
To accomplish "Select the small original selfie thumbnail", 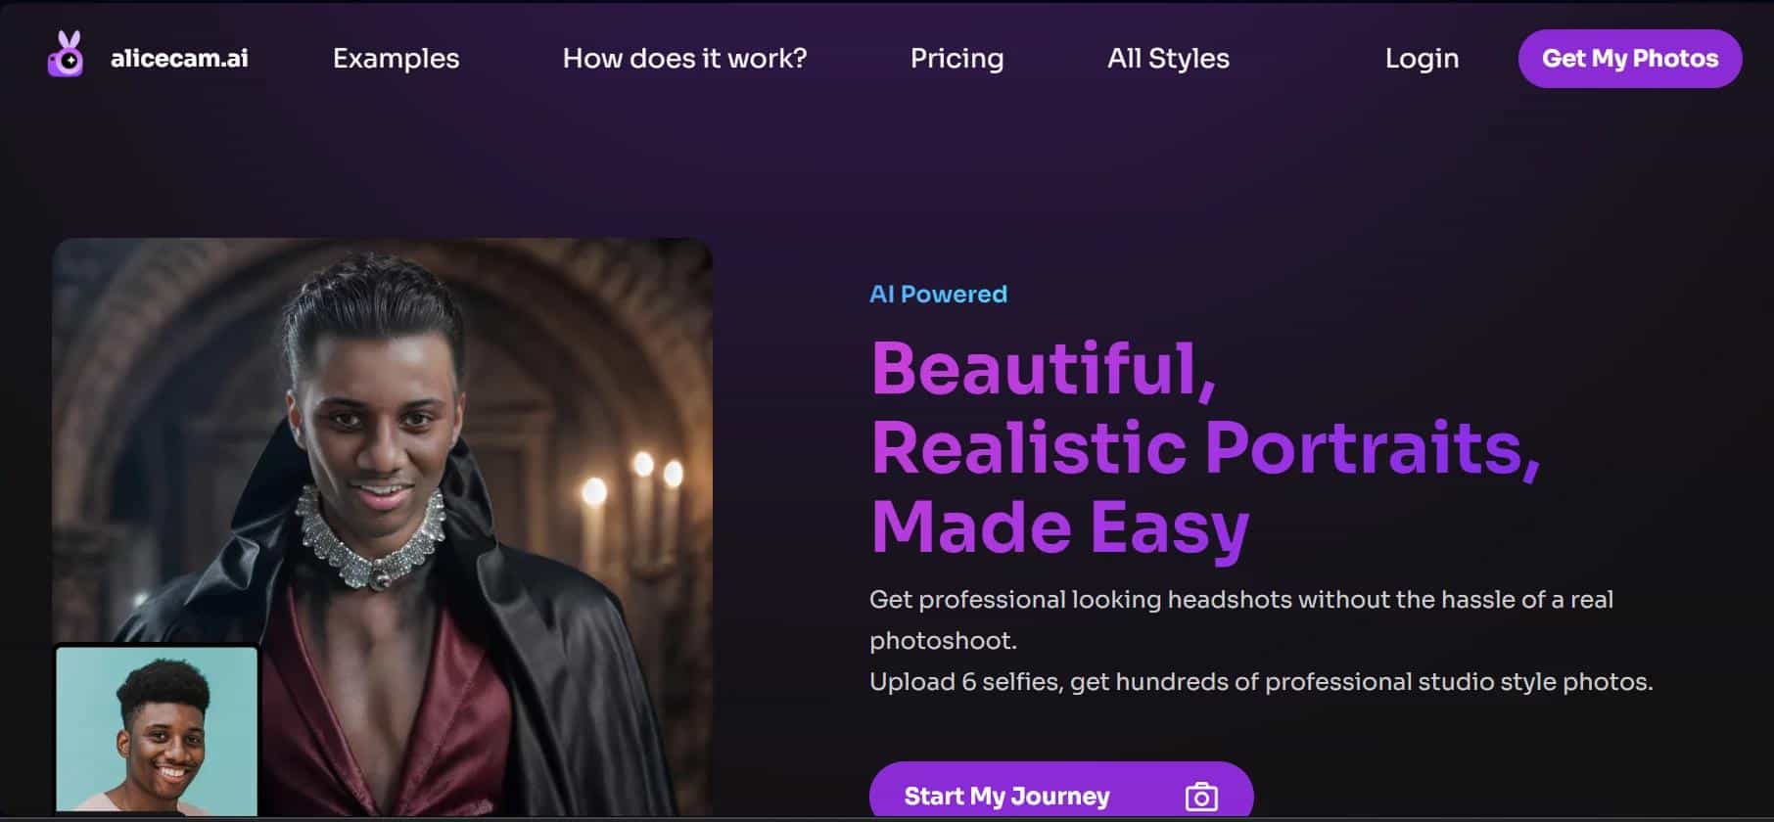I will 157,730.
